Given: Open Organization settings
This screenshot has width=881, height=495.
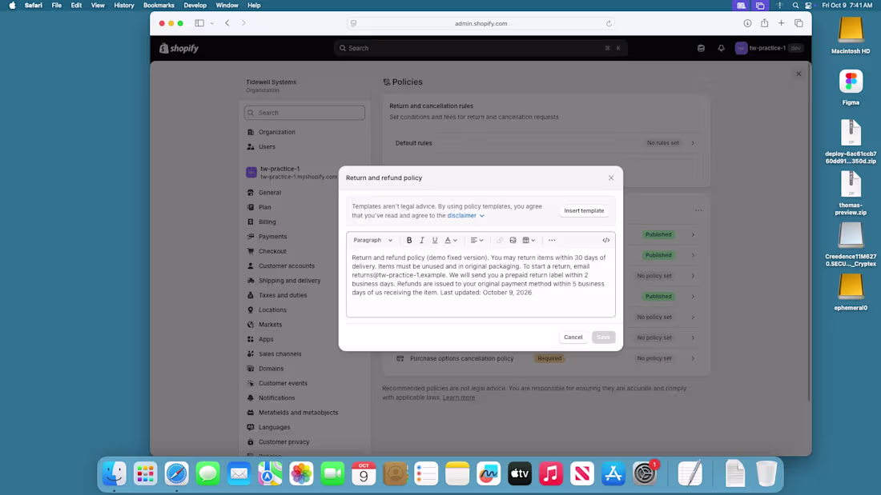Looking at the screenshot, I should point(276,132).
